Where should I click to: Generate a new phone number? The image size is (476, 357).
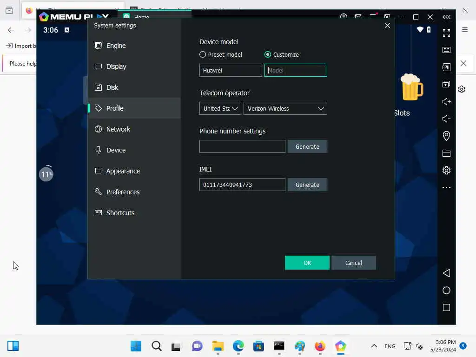307,146
